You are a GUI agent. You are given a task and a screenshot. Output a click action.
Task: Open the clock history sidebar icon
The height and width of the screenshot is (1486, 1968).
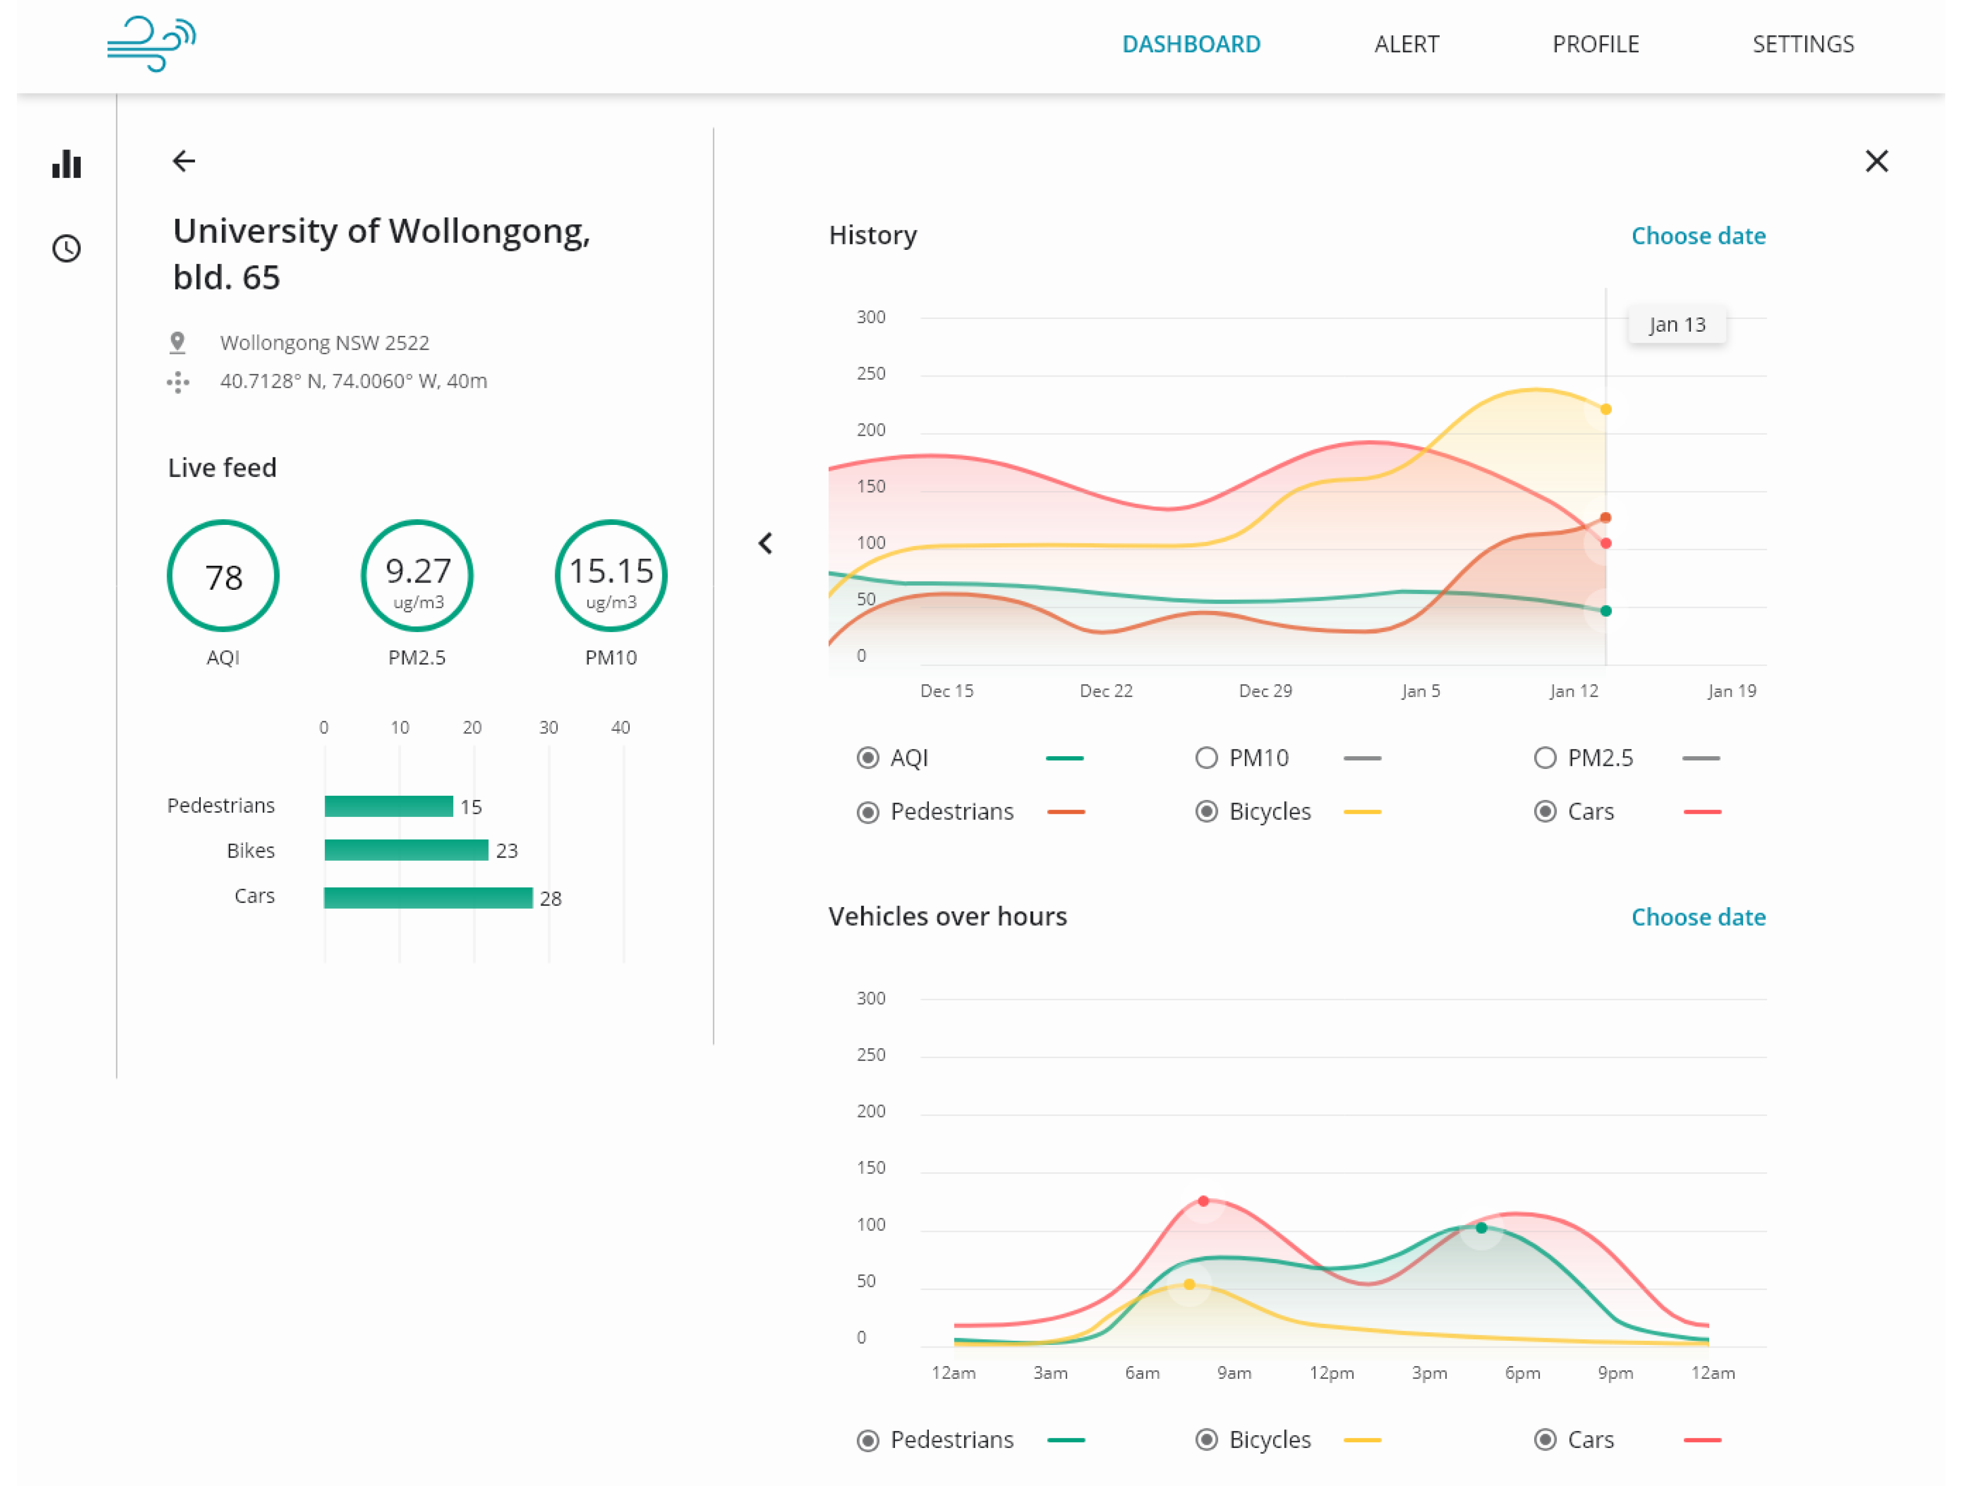click(67, 248)
